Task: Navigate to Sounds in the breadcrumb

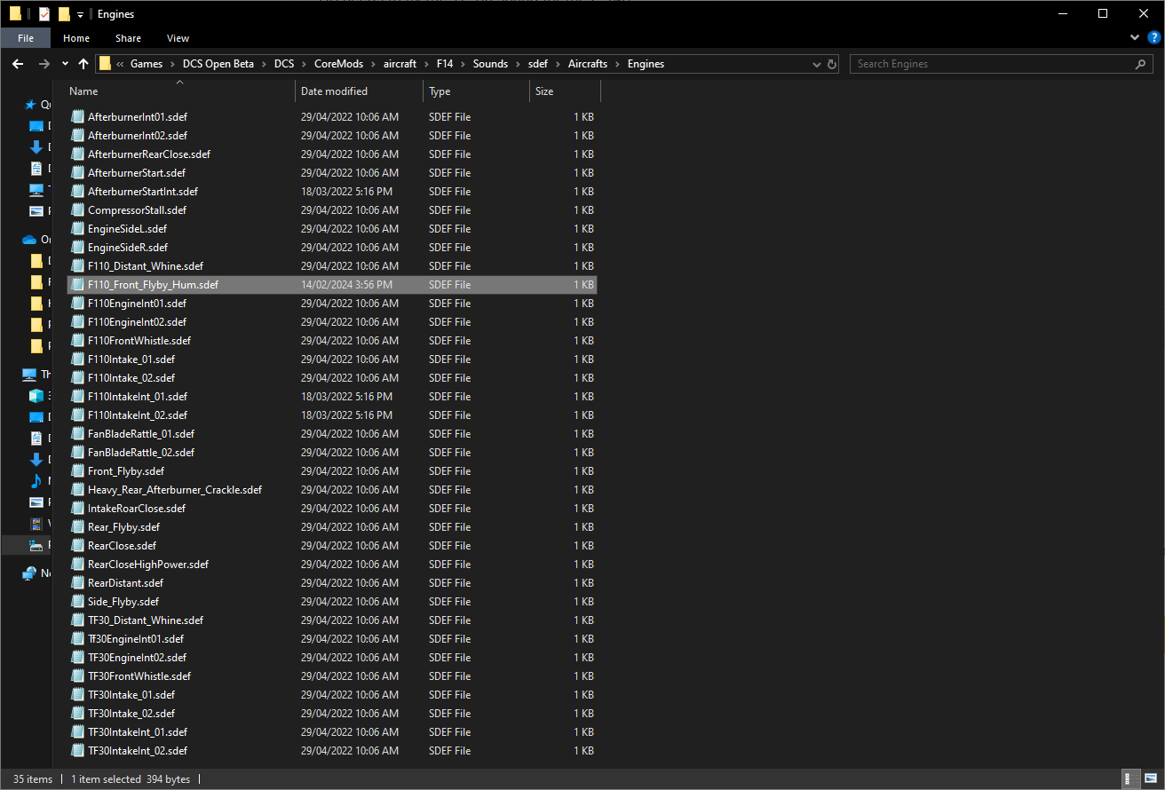Action: click(x=490, y=64)
